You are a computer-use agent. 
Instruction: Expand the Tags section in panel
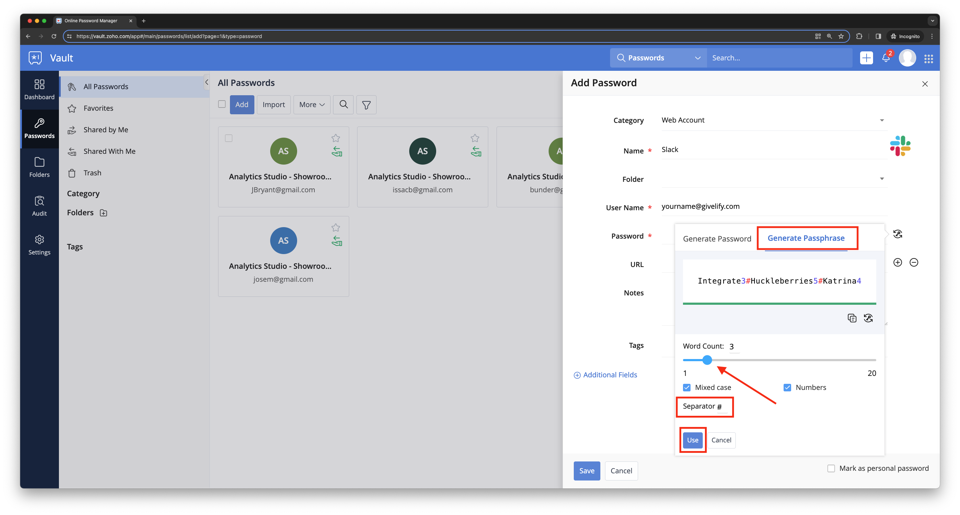click(x=74, y=247)
